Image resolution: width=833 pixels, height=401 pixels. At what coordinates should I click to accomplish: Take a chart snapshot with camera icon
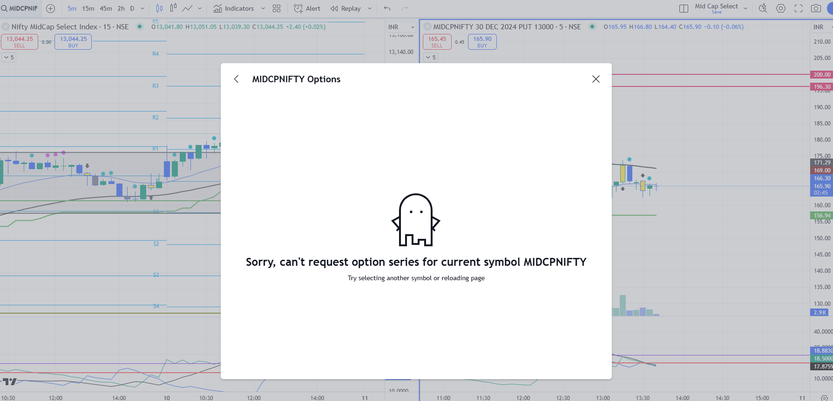tap(816, 8)
